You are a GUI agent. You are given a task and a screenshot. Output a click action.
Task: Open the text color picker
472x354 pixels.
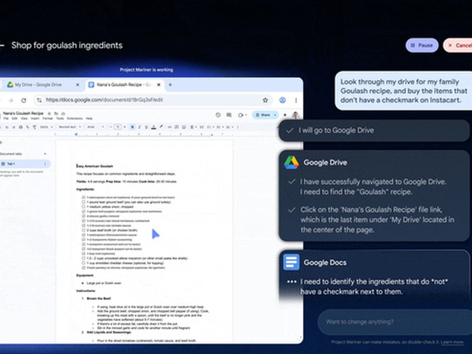coord(154,127)
